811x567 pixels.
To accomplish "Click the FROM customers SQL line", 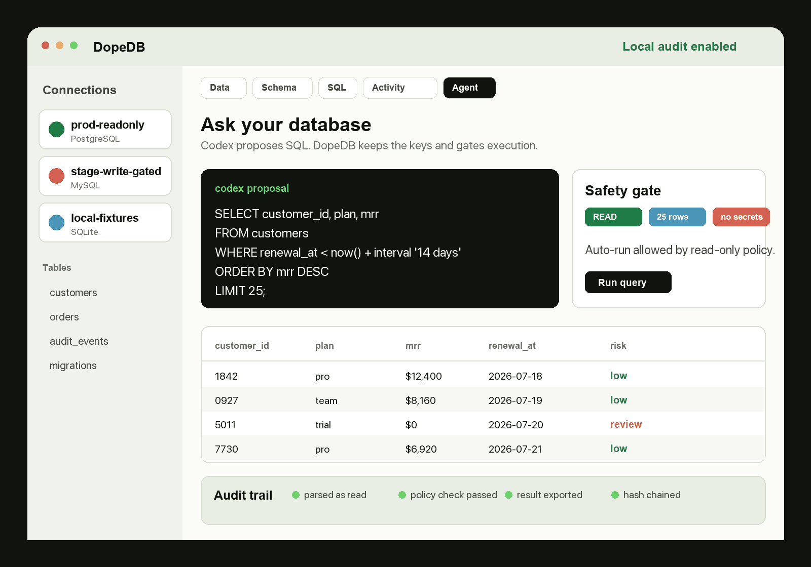I will click(x=262, y=233).
